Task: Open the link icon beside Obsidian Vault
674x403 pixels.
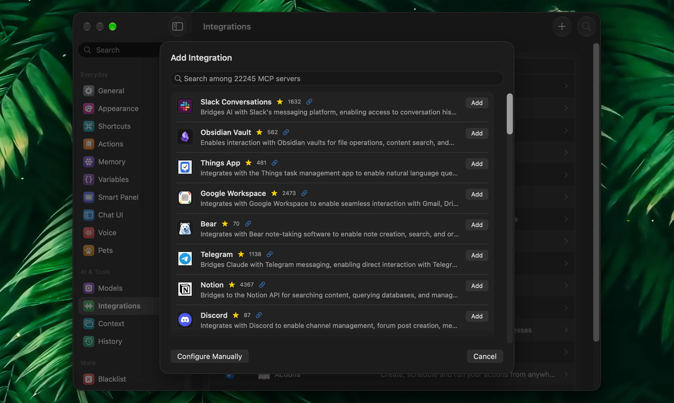Action: click(x=286, y=132)
